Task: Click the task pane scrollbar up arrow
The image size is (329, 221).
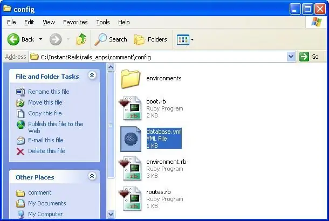Action: (111, 67)
